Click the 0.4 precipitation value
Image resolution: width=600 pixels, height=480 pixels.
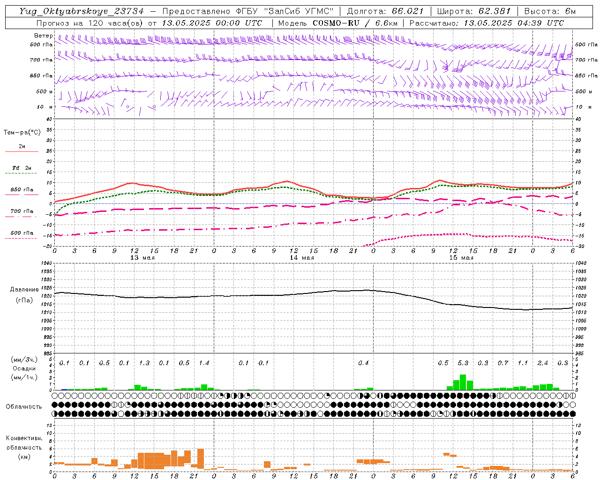(x=363, y=363)
